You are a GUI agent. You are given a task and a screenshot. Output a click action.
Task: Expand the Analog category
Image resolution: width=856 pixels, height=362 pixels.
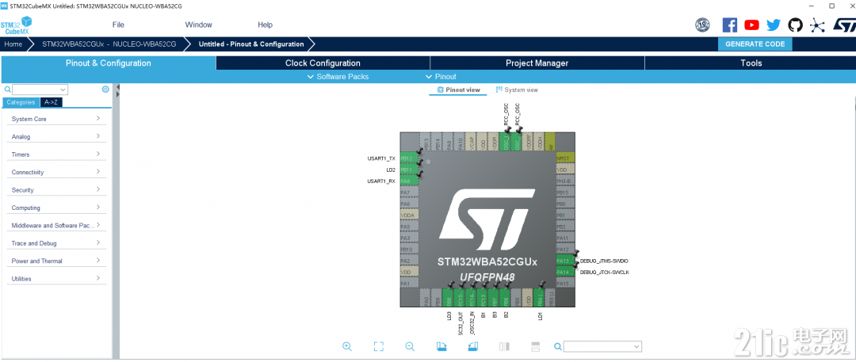click(55, 136)
